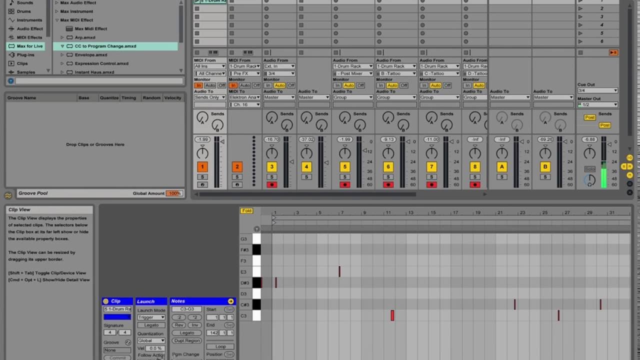Open the Groove Pool wave icon

click(8, 195)
